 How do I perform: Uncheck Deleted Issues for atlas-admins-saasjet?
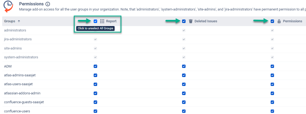[x=184, y=75]
